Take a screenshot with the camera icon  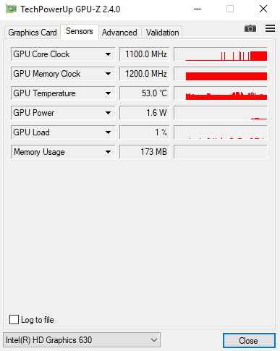click(x=250, y=28)
